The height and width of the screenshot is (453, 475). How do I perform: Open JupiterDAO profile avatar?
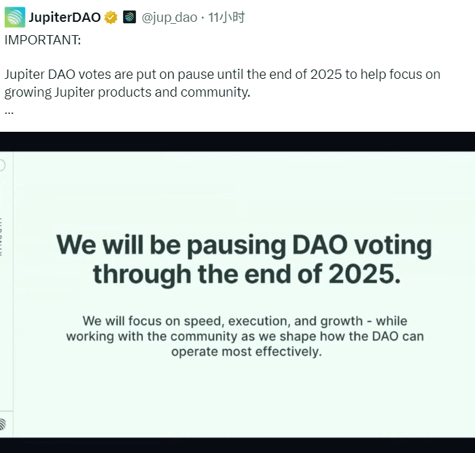(x=15, y=17)
